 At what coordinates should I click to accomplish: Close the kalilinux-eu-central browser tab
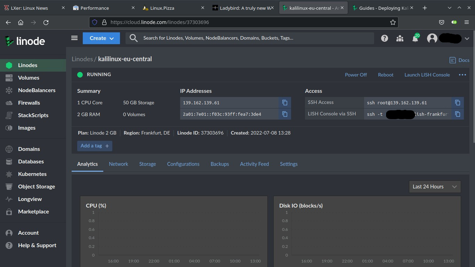coord(342,8)
